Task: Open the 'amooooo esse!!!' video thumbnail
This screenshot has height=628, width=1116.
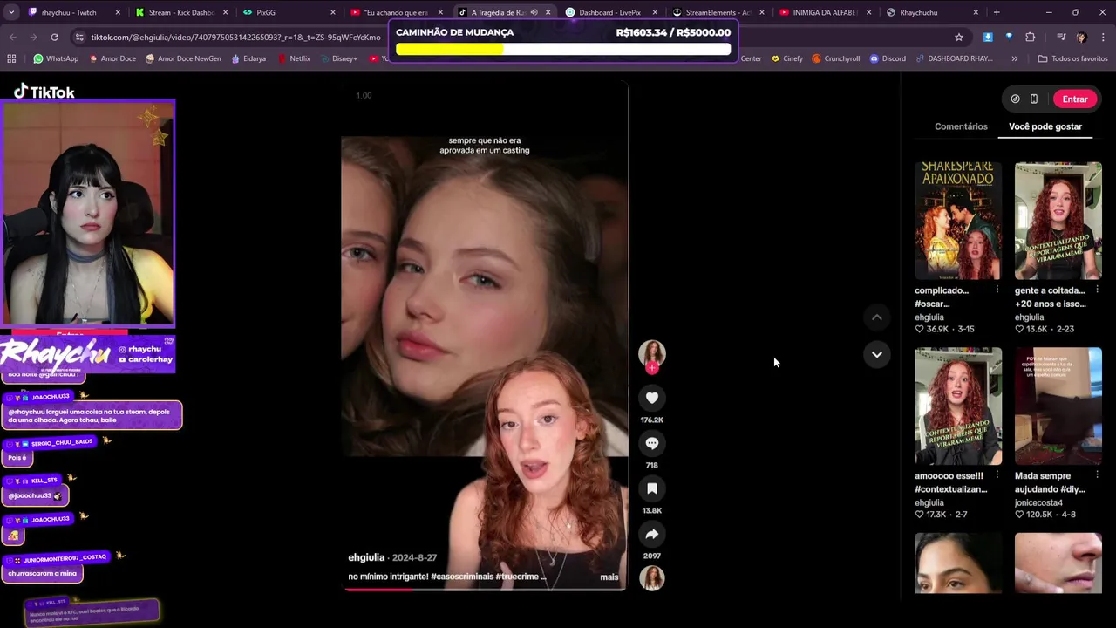Action: [x=958, y=406]
